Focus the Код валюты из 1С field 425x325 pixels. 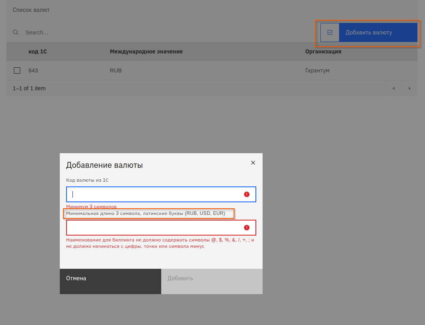[154, 194]
